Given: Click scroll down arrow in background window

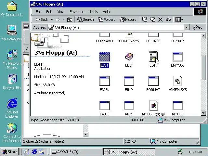Looking at the screenshot, I should 86,135.
